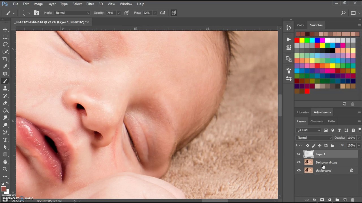Toggle Lock all padlock

pyautogui.click(x=332, y=145)
